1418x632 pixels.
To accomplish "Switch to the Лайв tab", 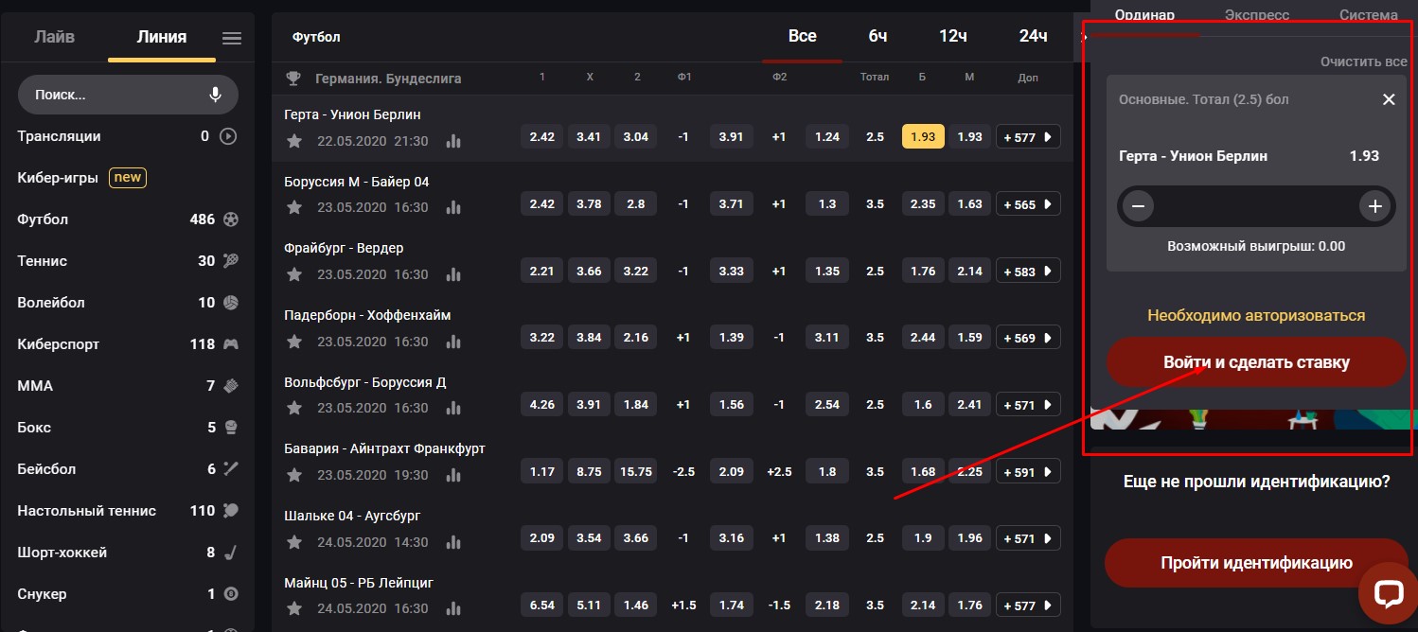I will 54,38.
